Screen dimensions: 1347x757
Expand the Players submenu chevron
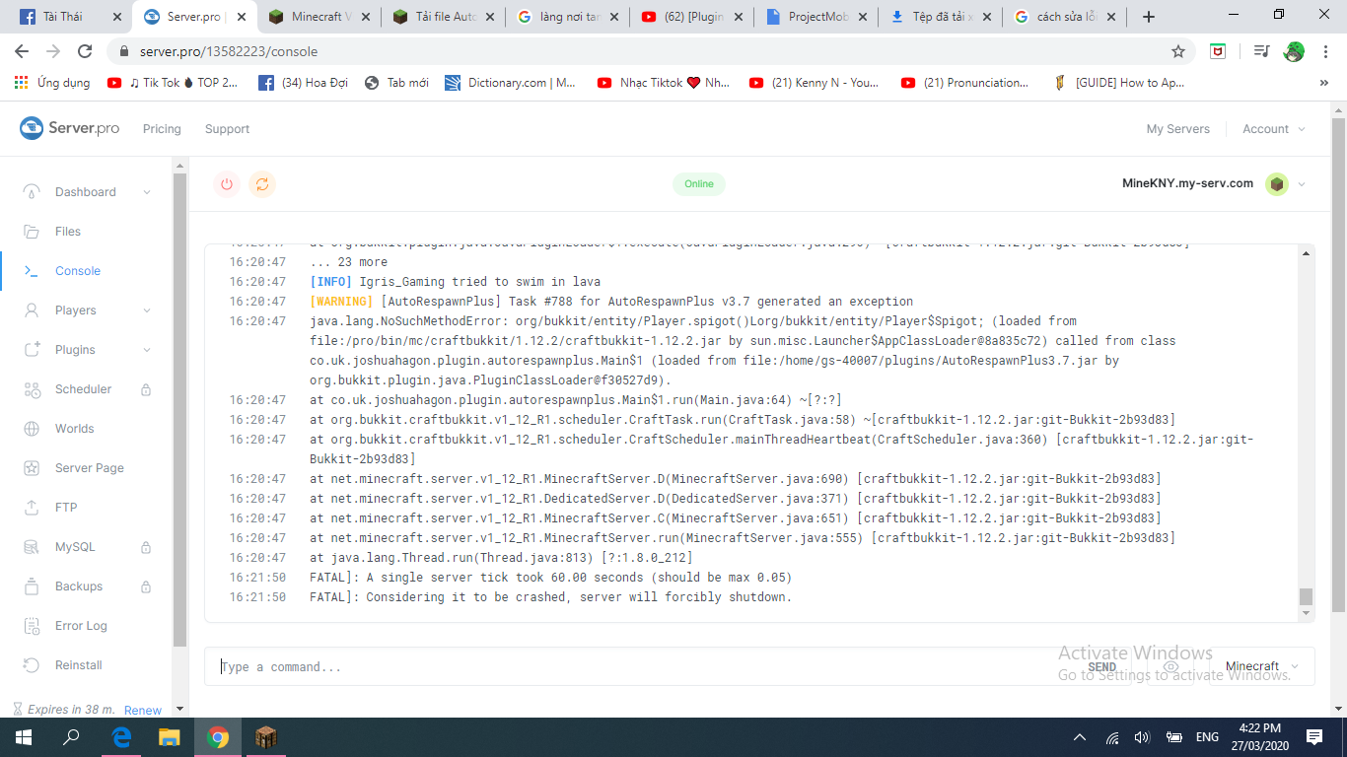tap(147, 310)
